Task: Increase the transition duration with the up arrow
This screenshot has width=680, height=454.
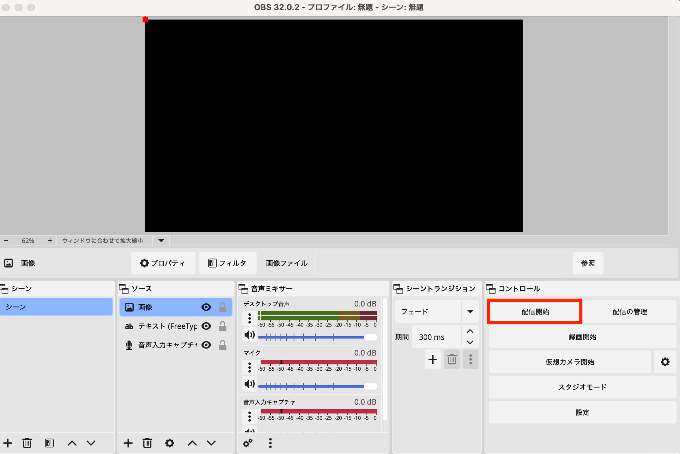Action: [470, 331]
